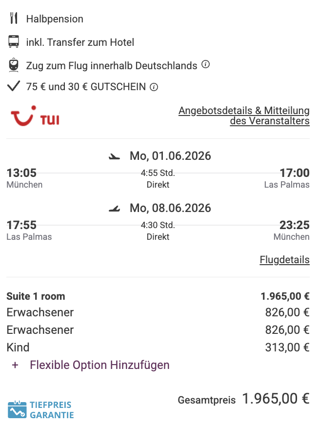
Task: Open the info tooltip beside Zug zum Flug
Action: coord(205,63)
